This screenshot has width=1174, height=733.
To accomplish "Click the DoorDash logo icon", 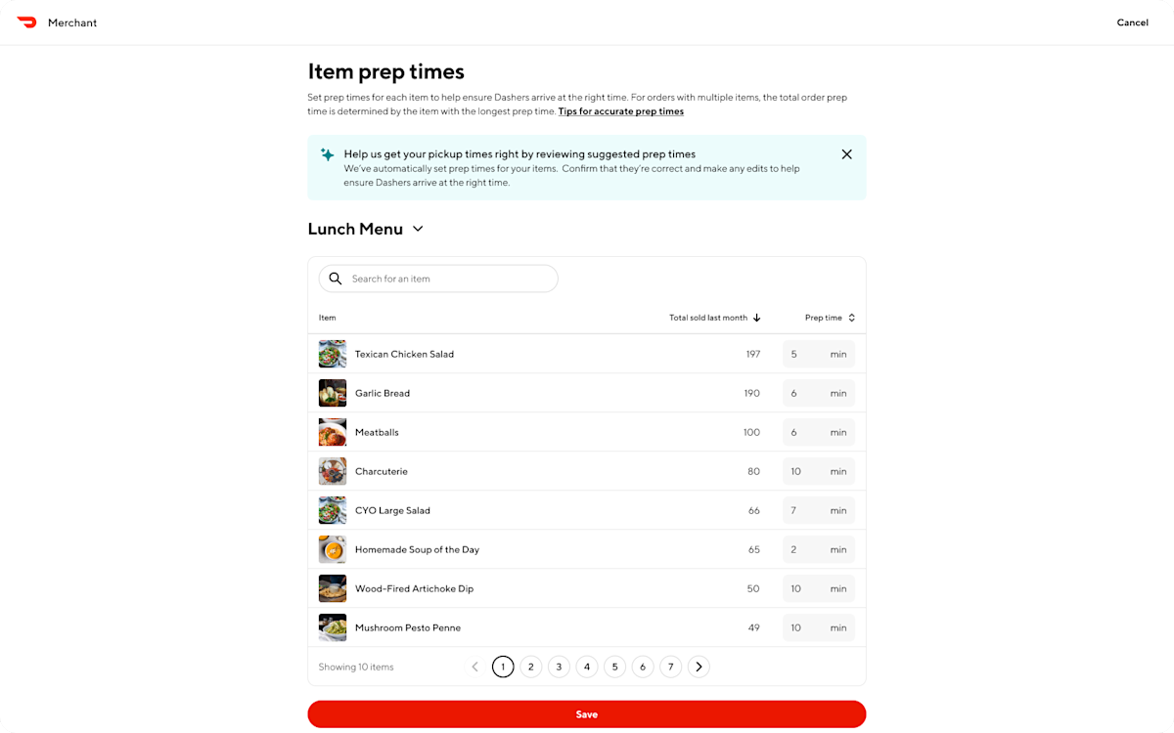I will click(27, 22).
